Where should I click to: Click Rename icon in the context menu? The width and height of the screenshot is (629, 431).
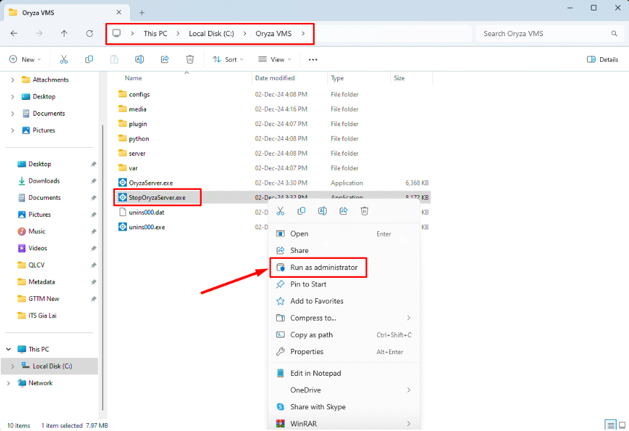322,211
